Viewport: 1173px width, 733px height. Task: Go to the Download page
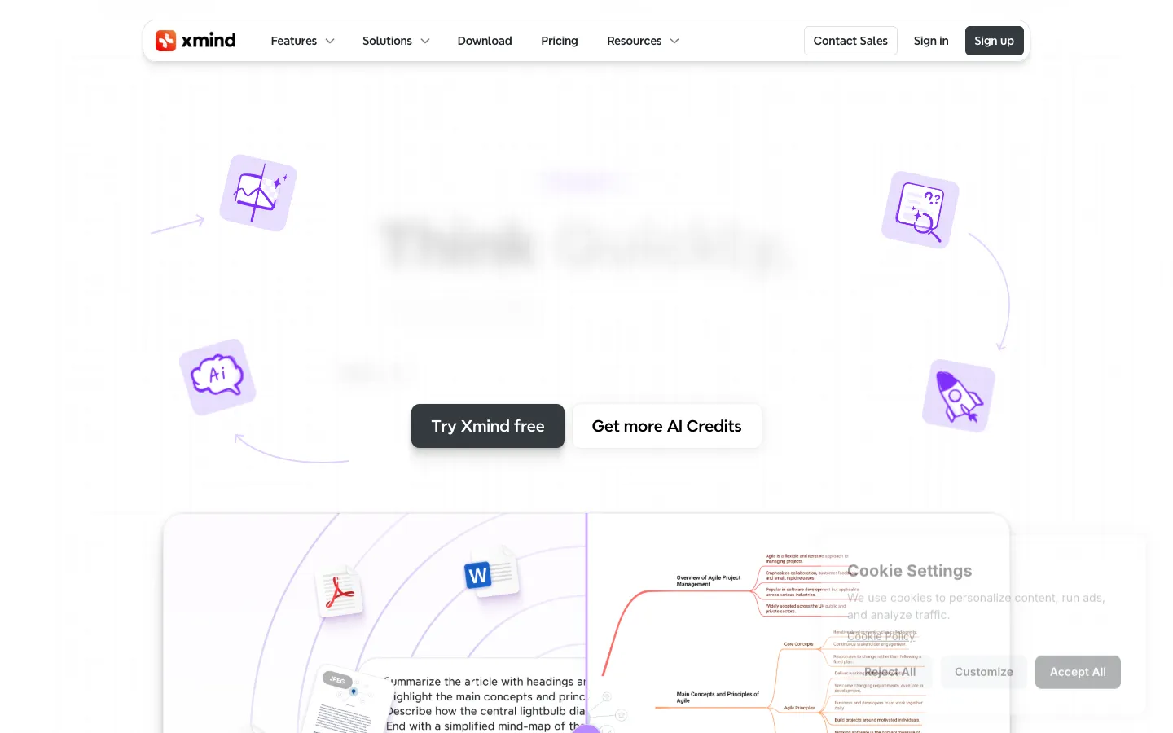click(x=485, y=41)
